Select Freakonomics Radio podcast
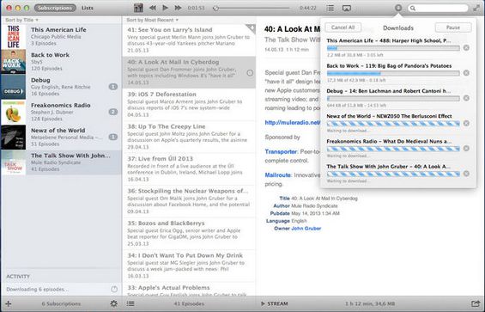This screenshot has width=485, height=312. point(61,112)
